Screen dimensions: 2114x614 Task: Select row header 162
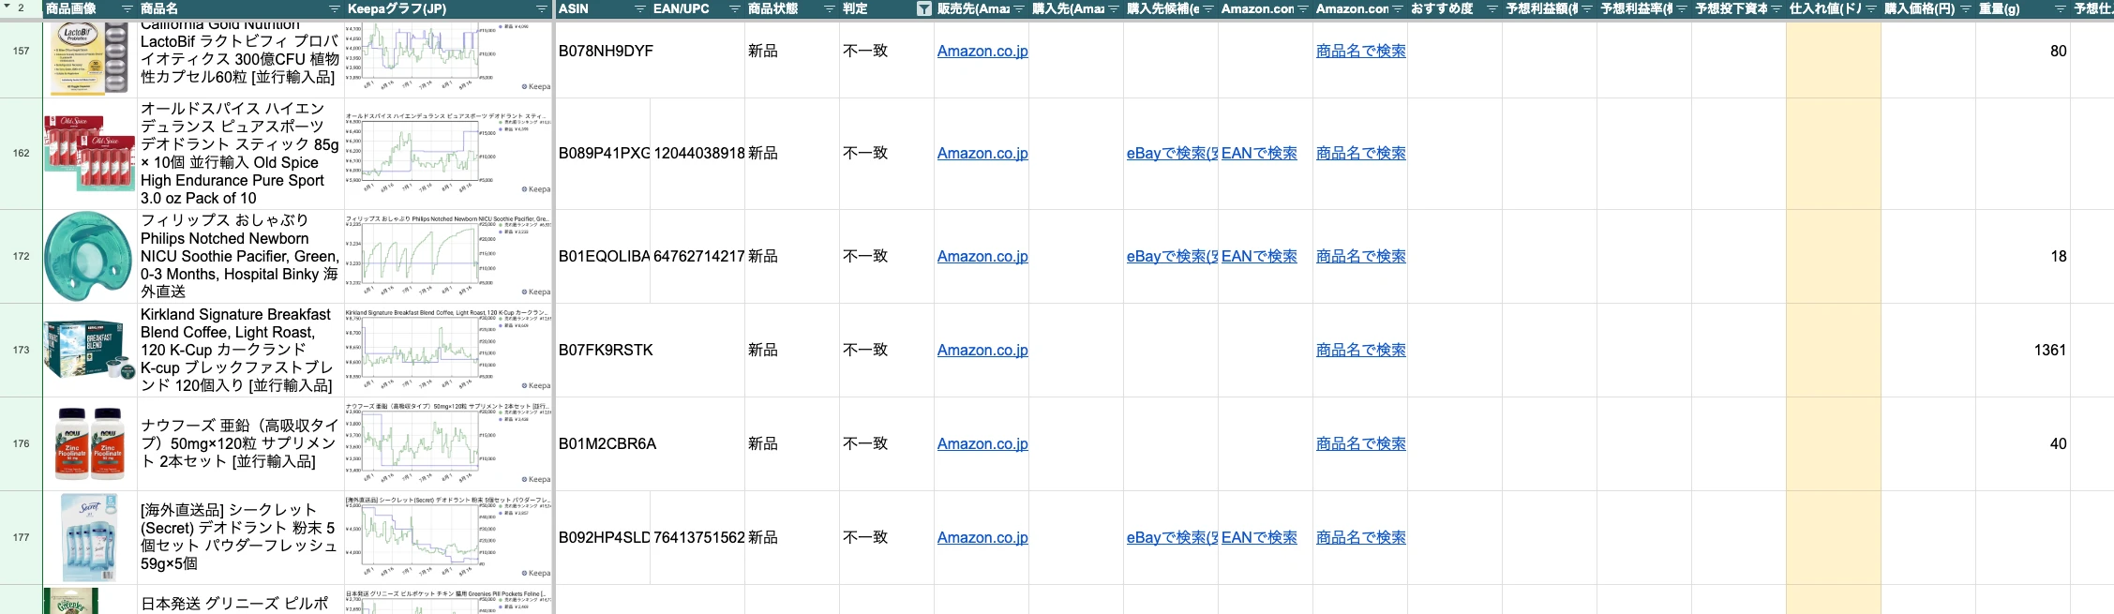point(21,153)
